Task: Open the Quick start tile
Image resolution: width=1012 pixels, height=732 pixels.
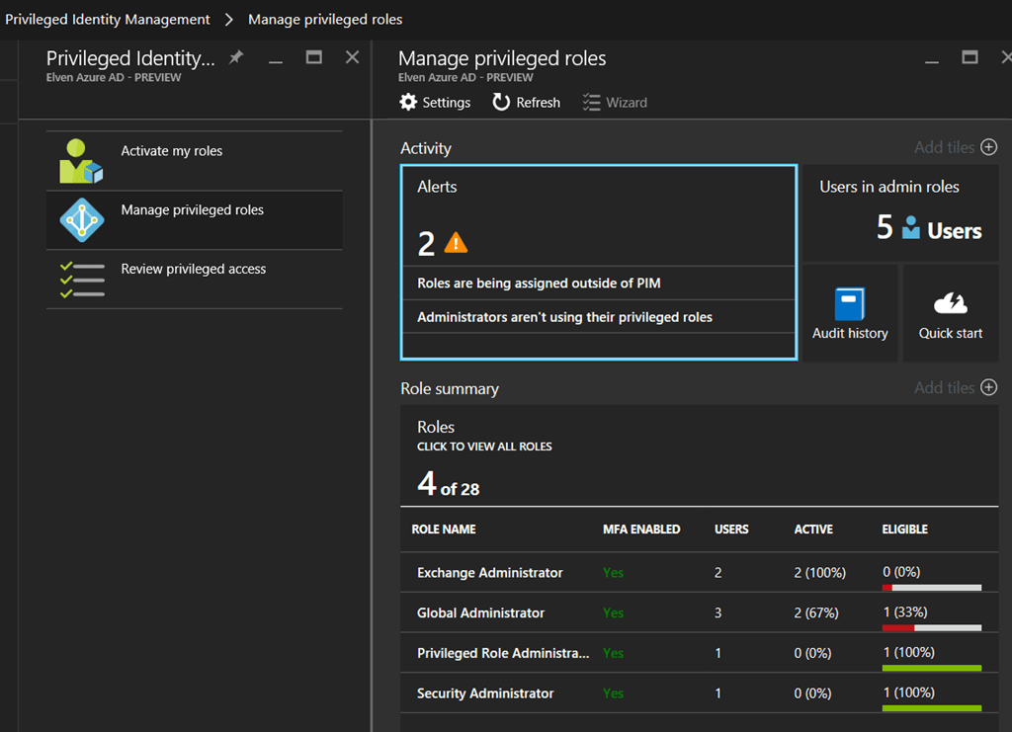Action: (950, 313)
